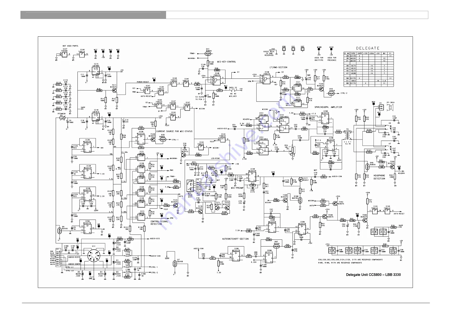The image size is (451, 319).
Task: Select the TS24 BC847C transistor symbol
Action: coord(176,206)
